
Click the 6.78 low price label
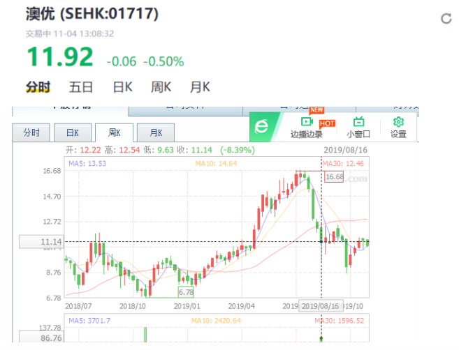[x=186, y=292]
